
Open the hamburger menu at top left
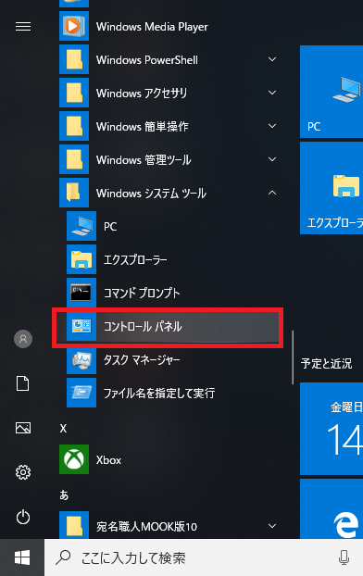pyautogui.click(x=23, y=27)
